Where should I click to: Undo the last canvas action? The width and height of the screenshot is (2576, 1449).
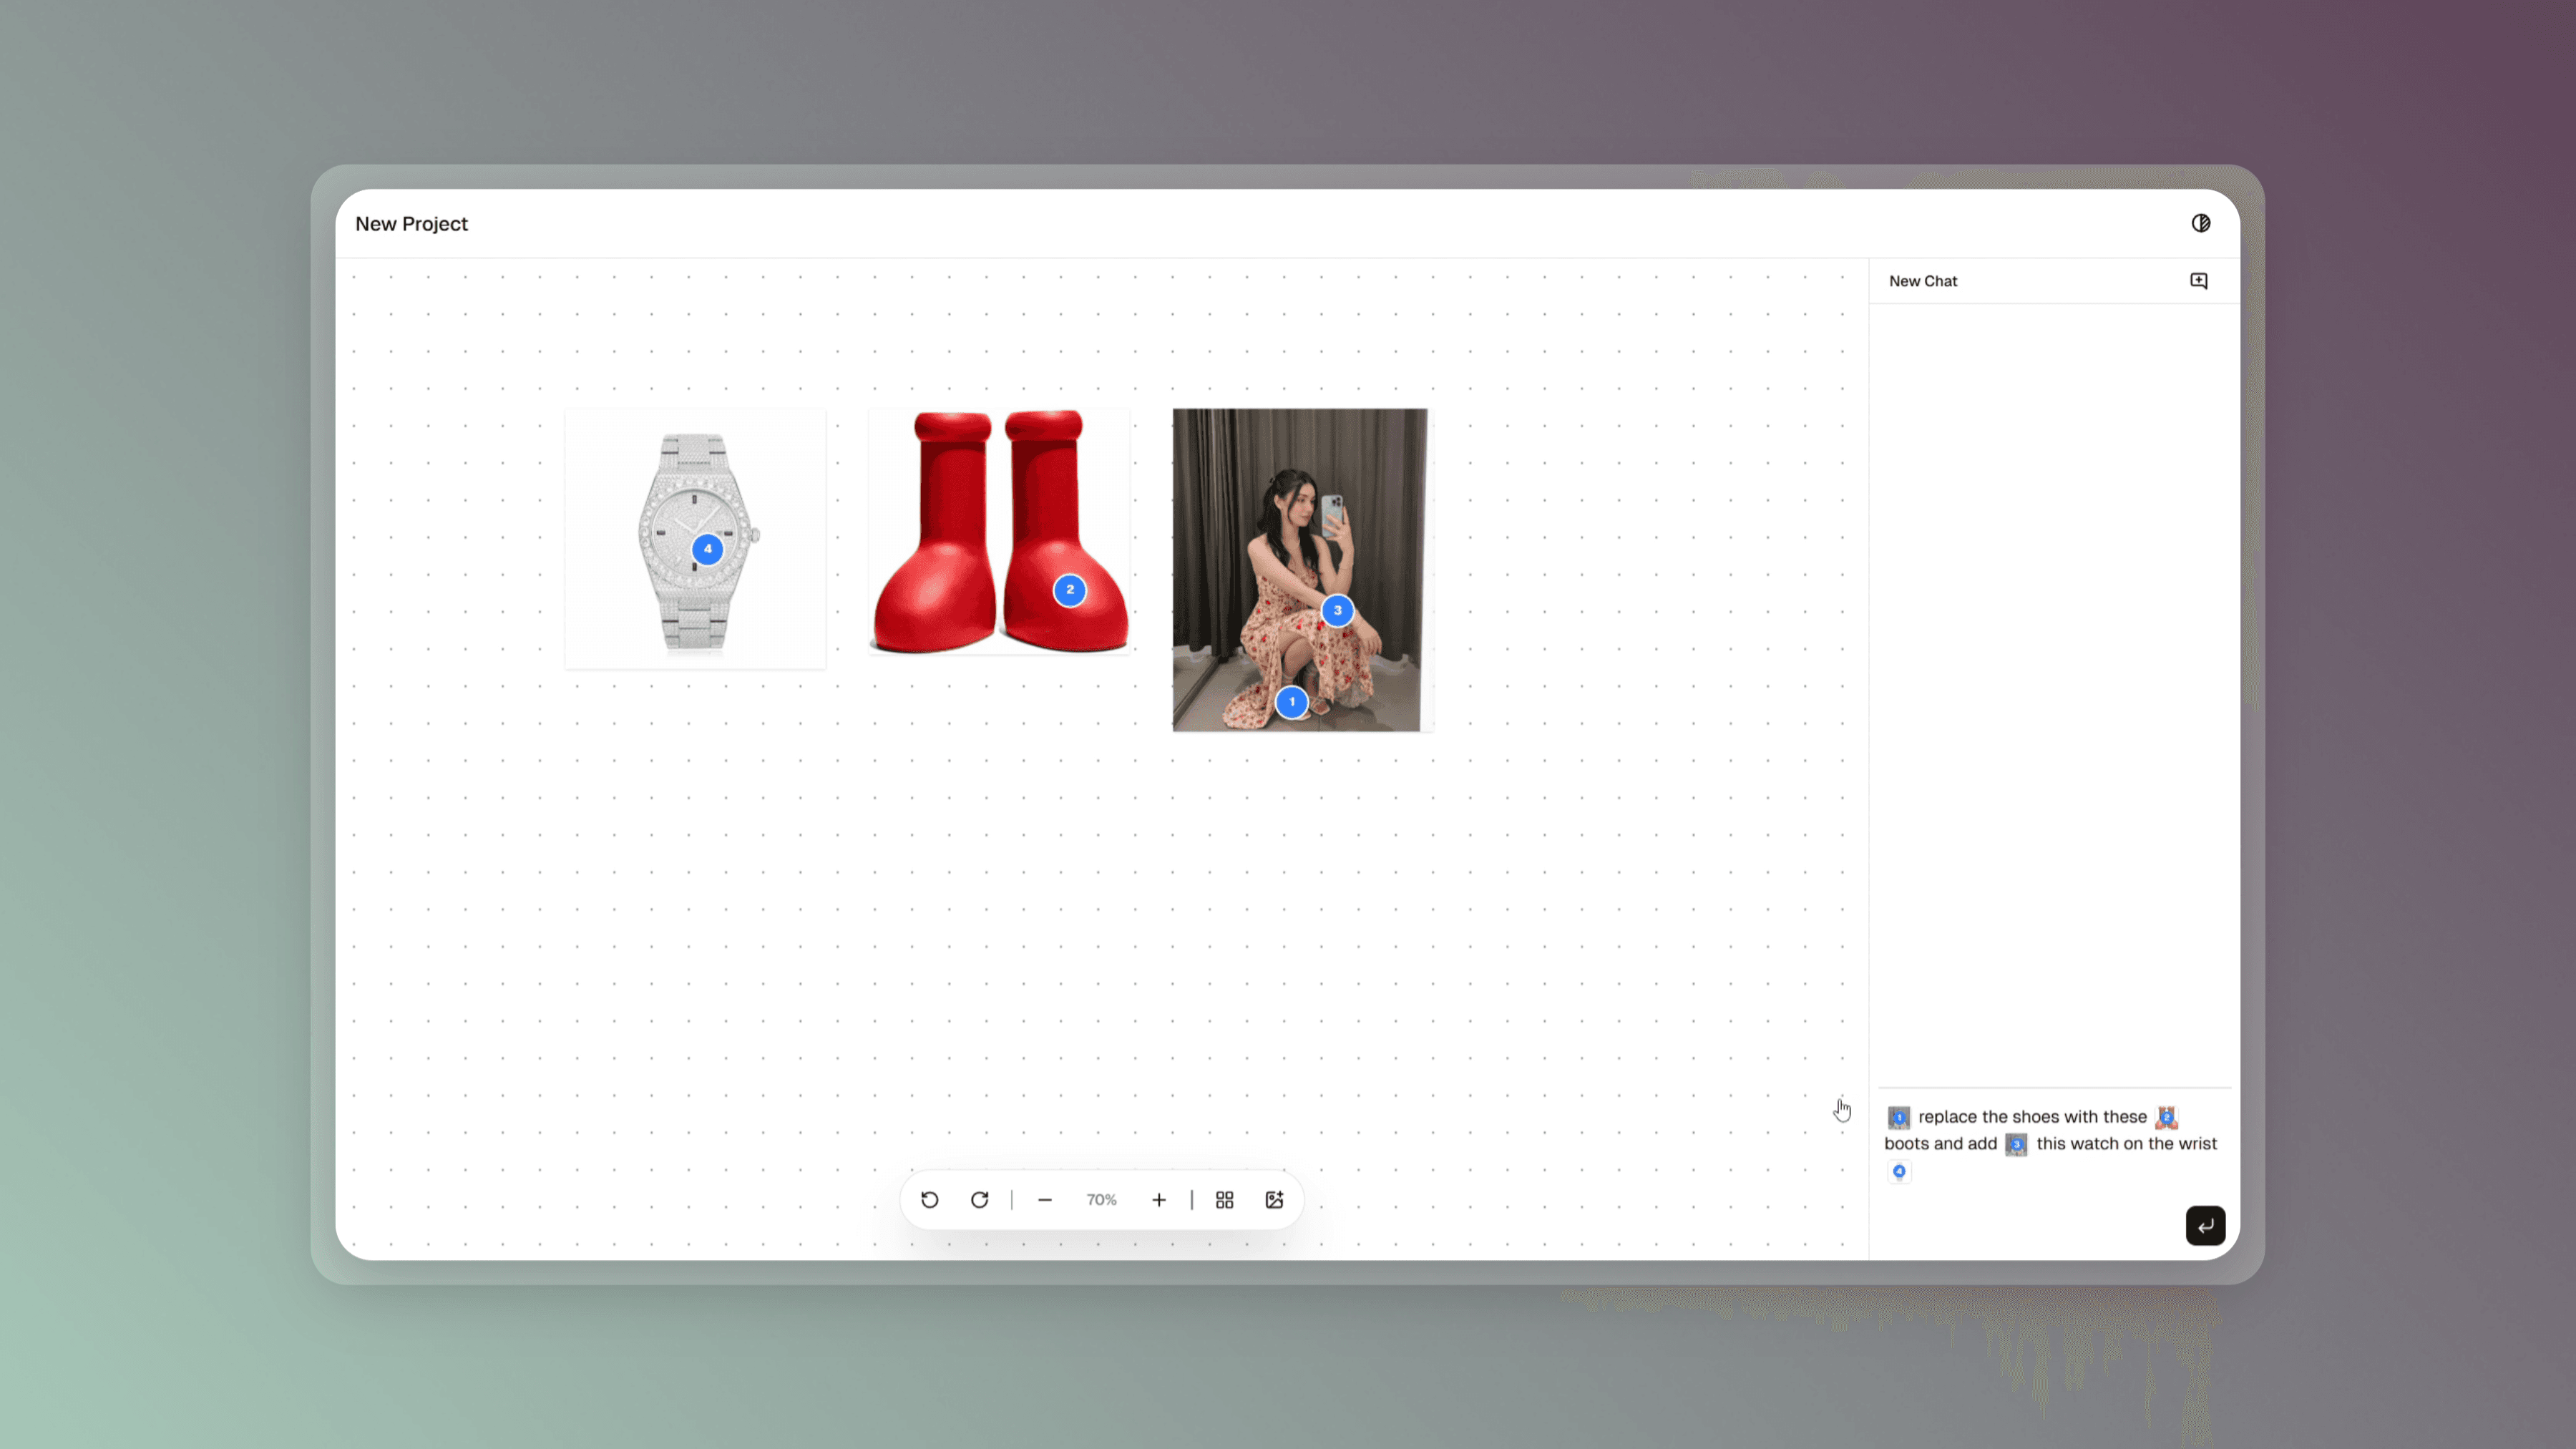pyautogui.click(x=929, y=1199)
